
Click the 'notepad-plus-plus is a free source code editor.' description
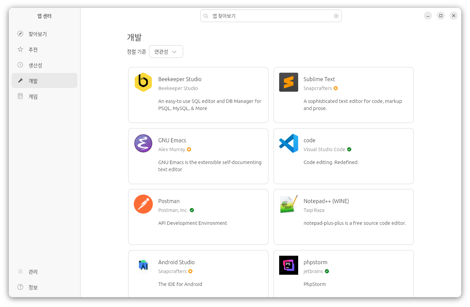tap(355, 223)
